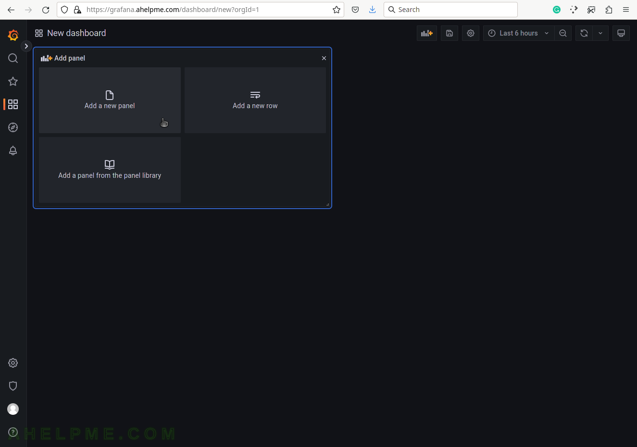637x447 pixels.
Task: Open the search dashboards icon
Action: (13, 58)
